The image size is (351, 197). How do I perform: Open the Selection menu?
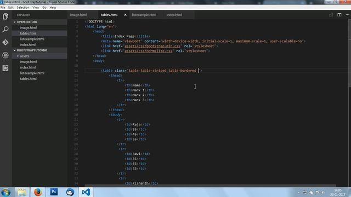23,7
